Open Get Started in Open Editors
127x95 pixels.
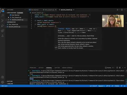coord(15,15)
